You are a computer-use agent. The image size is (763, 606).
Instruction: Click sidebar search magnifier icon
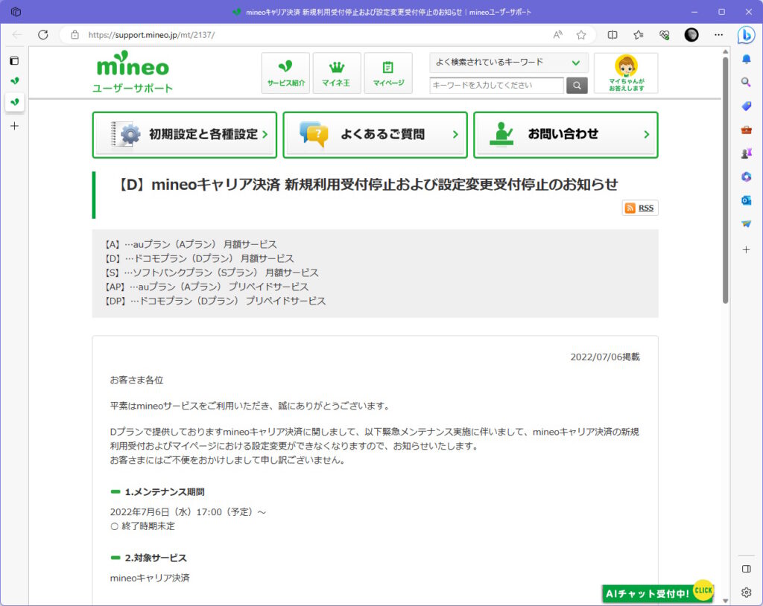pos(746,82)
